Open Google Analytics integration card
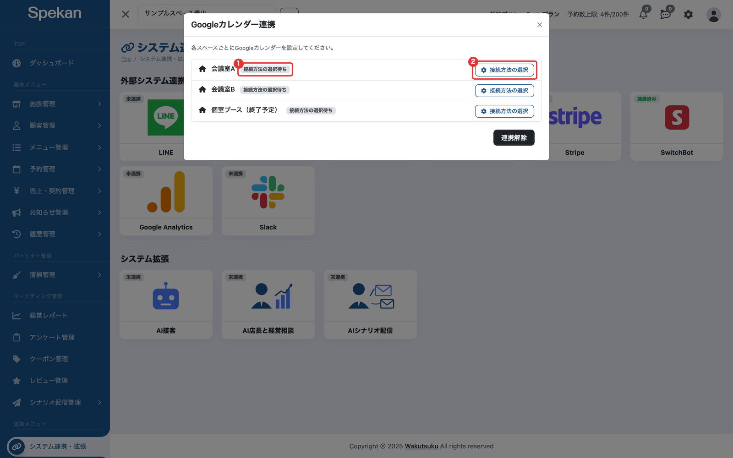The height and width of the screenshot is (458, 733). (x=166, y=201)
